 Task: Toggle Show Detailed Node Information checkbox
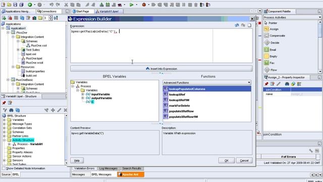pyautogui.click(x=4, y=168)
